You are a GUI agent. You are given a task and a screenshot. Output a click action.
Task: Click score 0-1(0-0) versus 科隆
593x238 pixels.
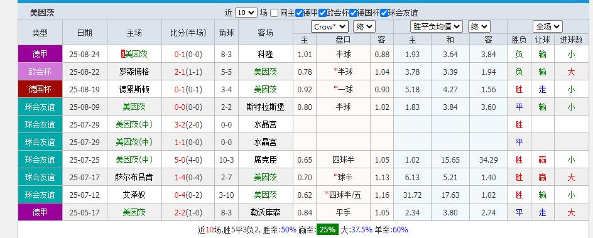[188, 55]
